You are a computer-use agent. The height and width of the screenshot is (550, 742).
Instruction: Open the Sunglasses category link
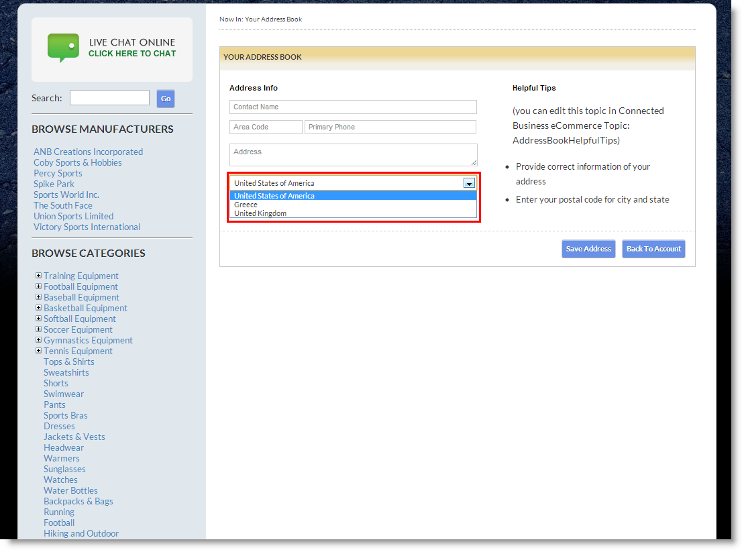click(64, 469)
